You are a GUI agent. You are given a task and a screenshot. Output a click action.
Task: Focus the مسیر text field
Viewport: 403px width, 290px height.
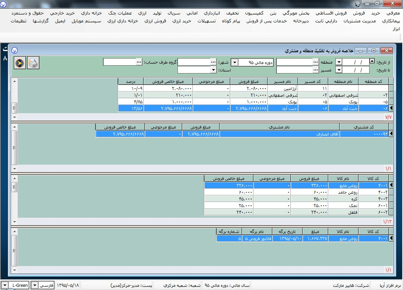(x=294, y=70)
